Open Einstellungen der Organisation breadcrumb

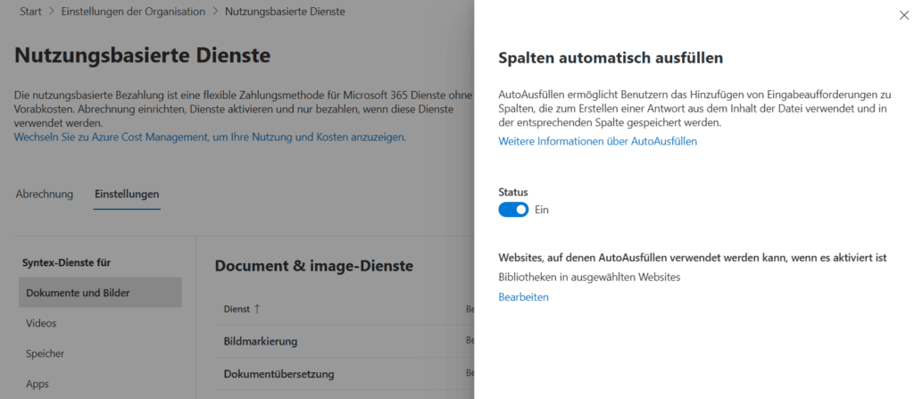tap(133, 12)
